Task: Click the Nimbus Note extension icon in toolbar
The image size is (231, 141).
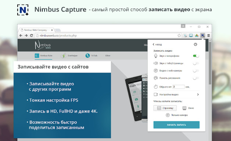Action: 185,36
